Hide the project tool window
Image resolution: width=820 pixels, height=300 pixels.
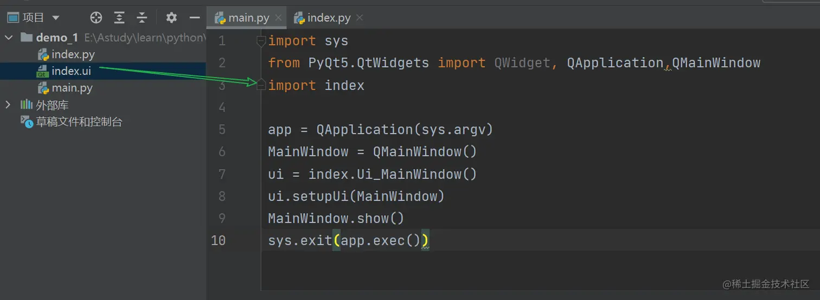(x=195, y=18)
